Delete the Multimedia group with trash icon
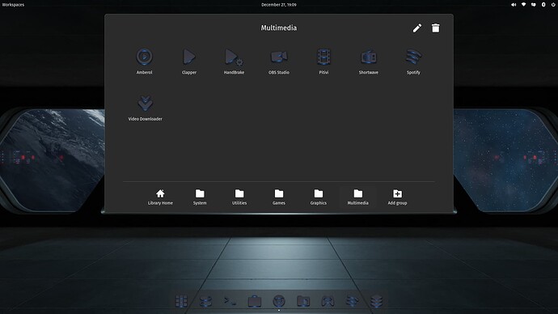The height and width of the screenshot is (314, 558). (436, 28)
